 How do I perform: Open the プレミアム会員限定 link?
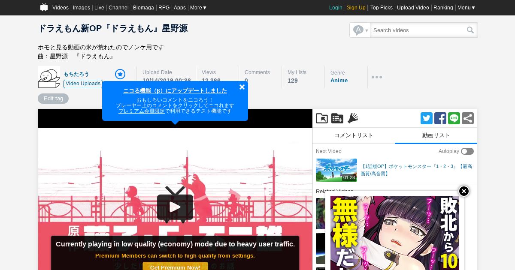pos(142,111)
